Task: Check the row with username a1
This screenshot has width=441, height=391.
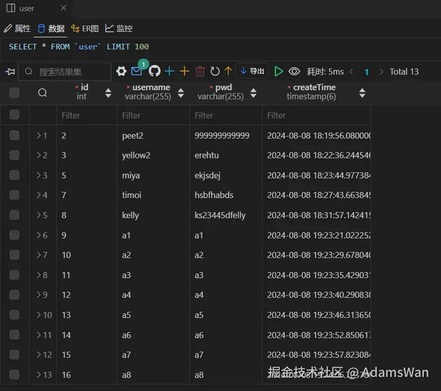Action: [x=14, y=235]
